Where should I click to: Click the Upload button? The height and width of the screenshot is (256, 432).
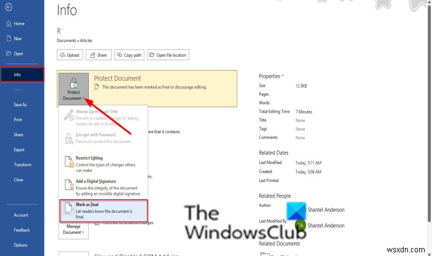(x=70, y=55)
